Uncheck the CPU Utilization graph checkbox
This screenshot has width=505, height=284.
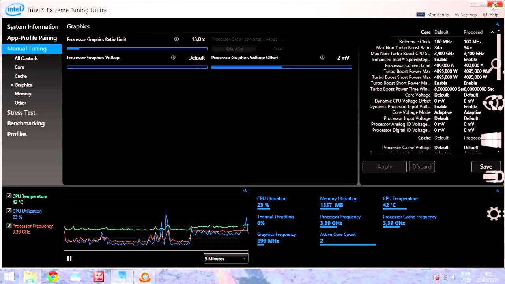click(x=9, y=211)
